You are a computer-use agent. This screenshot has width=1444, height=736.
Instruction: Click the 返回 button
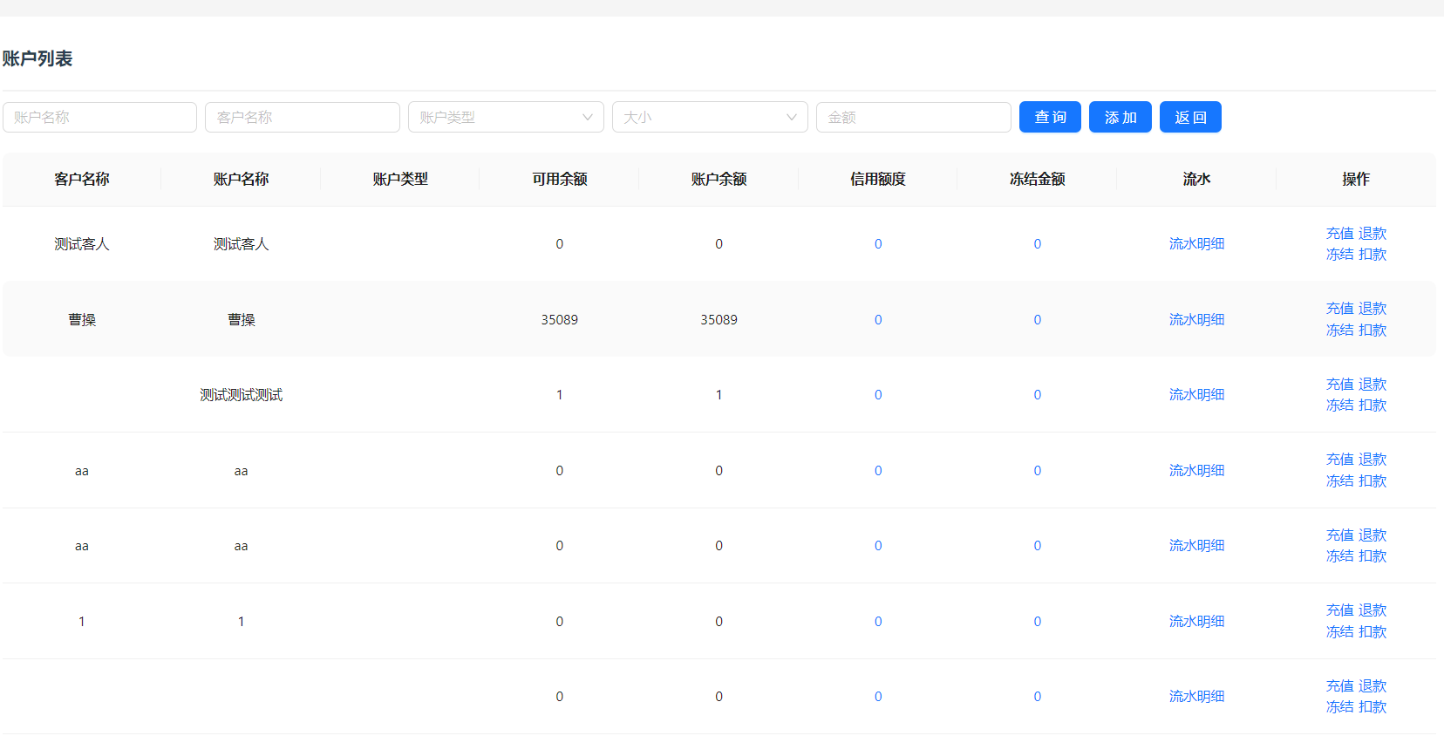(x=1190, y=117)
